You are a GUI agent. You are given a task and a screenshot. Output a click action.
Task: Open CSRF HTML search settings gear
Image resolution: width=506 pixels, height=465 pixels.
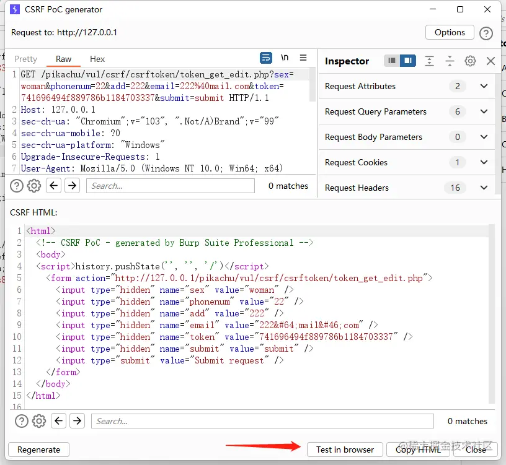pyautogui.click(x=38, y=421)
